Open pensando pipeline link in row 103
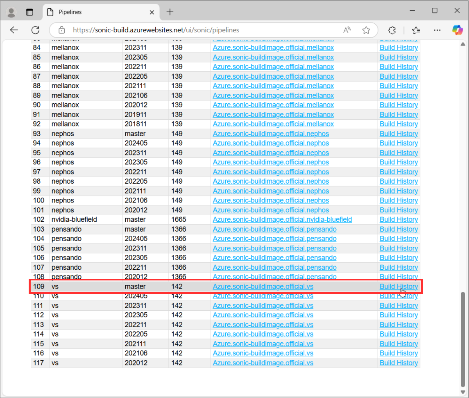Screen dimensions: 469x398 click(274, 229)
